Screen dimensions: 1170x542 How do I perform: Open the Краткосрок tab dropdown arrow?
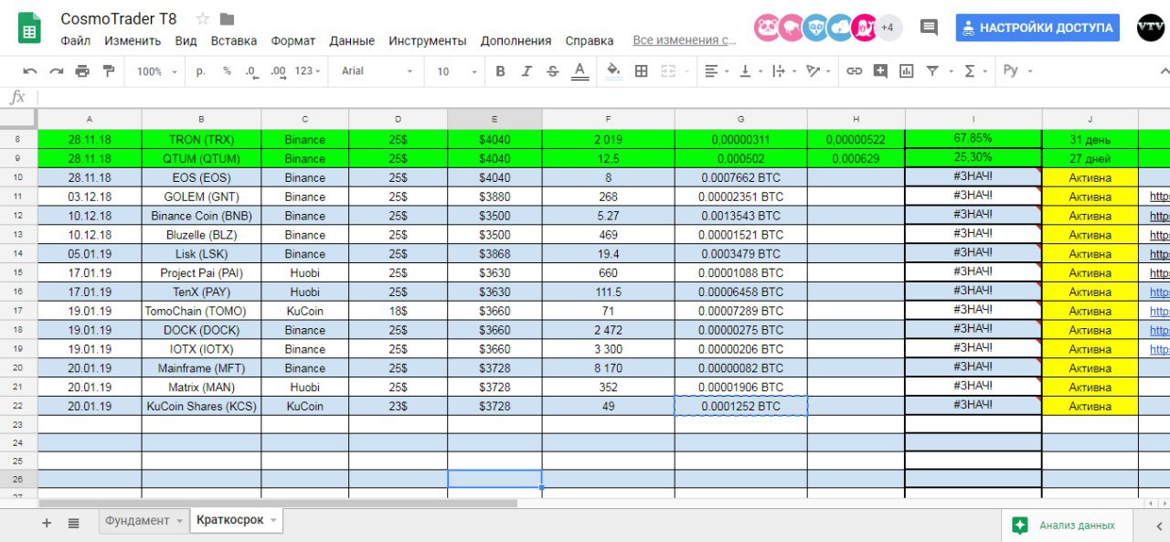point(271,521)
